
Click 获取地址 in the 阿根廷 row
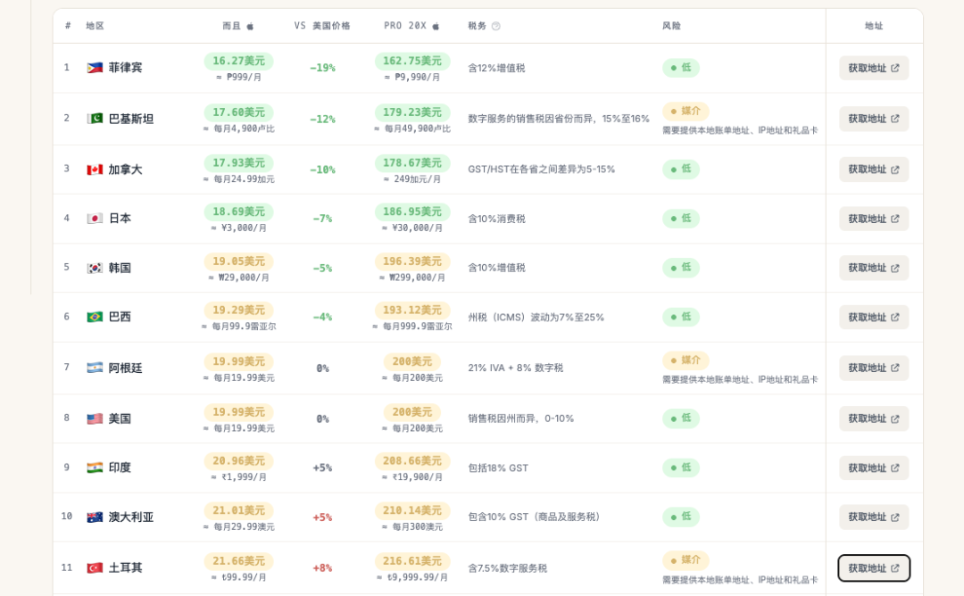(x=874, y=368)
